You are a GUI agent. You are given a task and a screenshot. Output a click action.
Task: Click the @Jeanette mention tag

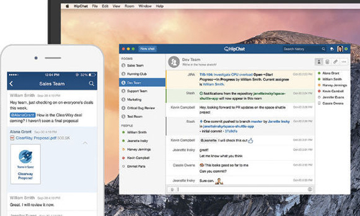[208, 140]
